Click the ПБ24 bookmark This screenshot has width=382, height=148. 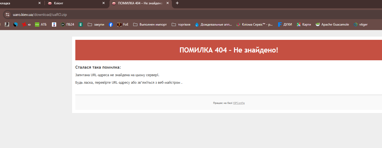[x=67, y=24]
